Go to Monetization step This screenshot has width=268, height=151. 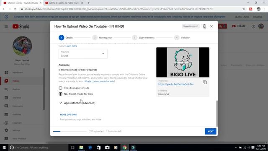pos(102,37)
